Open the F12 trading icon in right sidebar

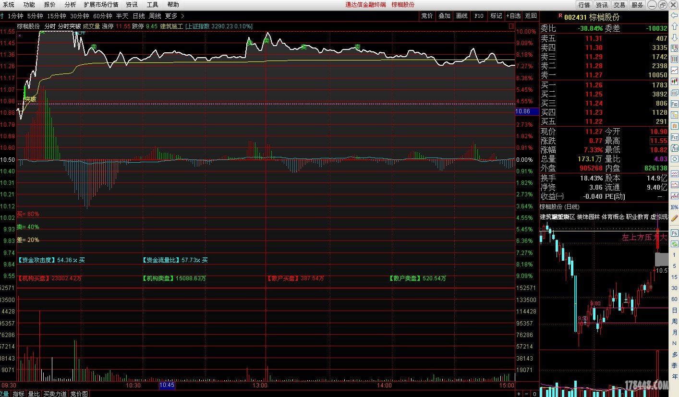coord(675,137)
